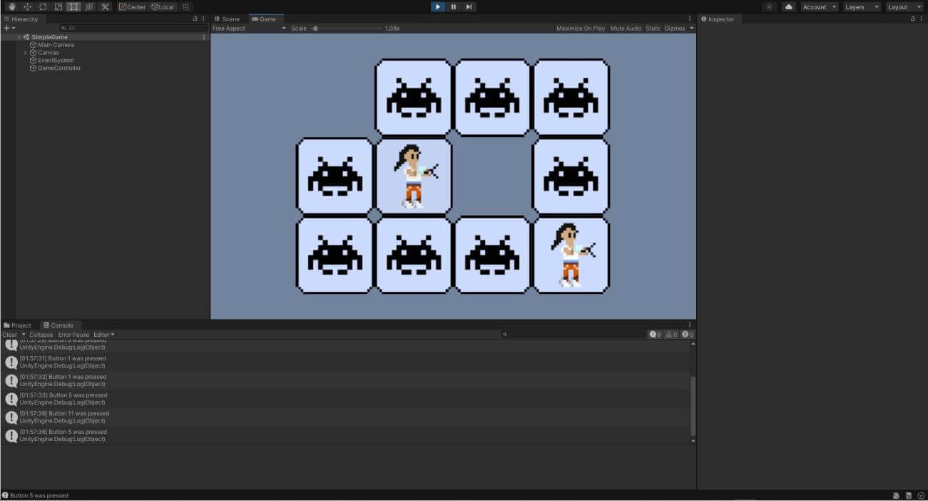
Task: Open the Layout dropdown
Action: tap(904, 6)
